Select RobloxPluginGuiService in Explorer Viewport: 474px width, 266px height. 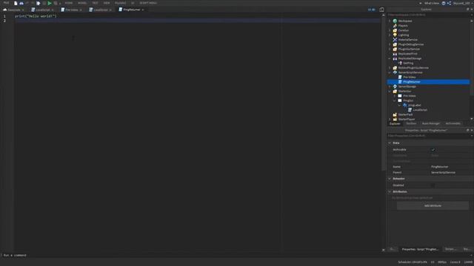[413, 67]
